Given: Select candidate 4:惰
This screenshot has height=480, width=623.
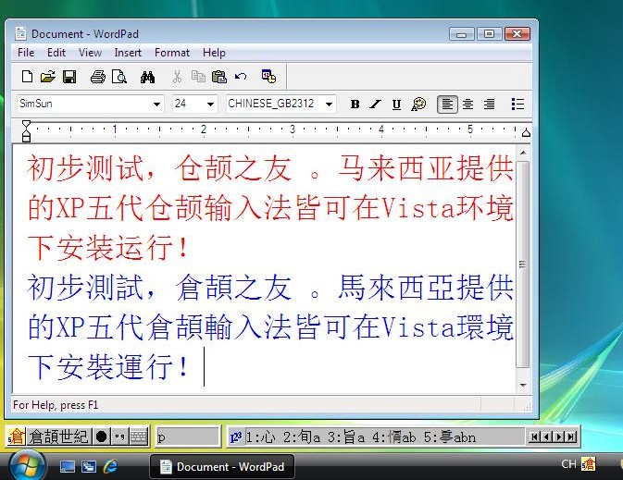Looking at the screenshot, I should [393, 437].
